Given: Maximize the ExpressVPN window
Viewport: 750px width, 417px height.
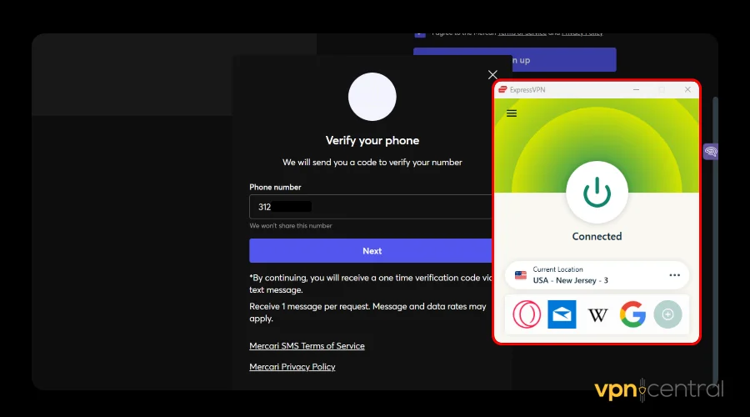Looking at the screenshot, I should pyautogui.click(x=662, y=89).
